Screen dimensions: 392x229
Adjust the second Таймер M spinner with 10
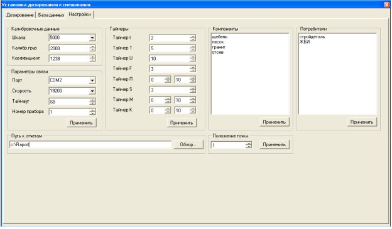point(193,100)
